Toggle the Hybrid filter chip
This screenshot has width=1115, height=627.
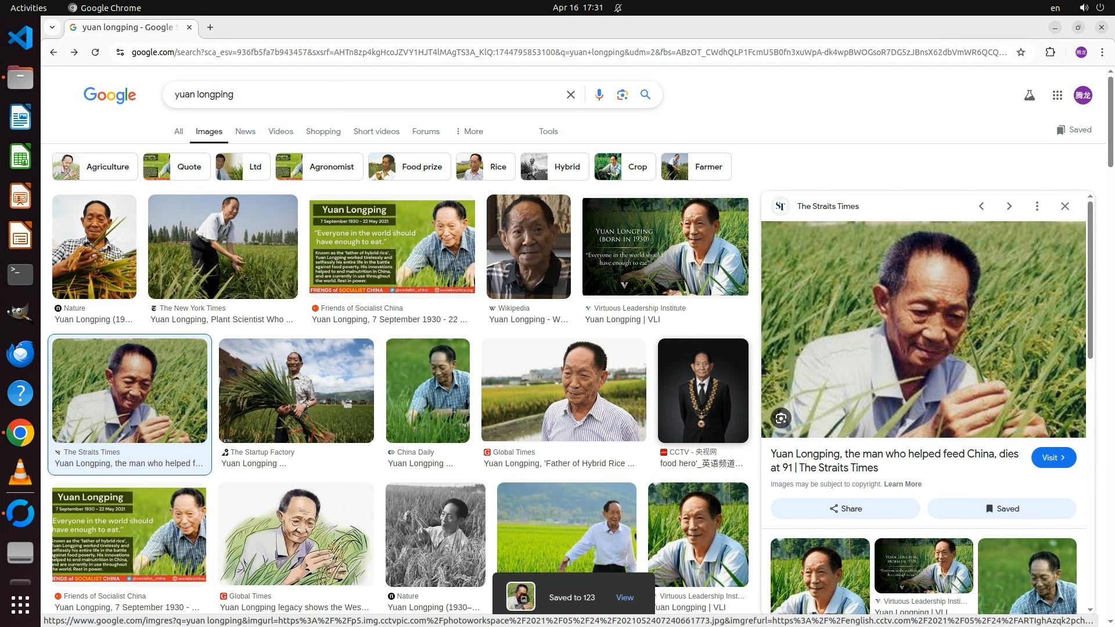click(x=555, y=167)
